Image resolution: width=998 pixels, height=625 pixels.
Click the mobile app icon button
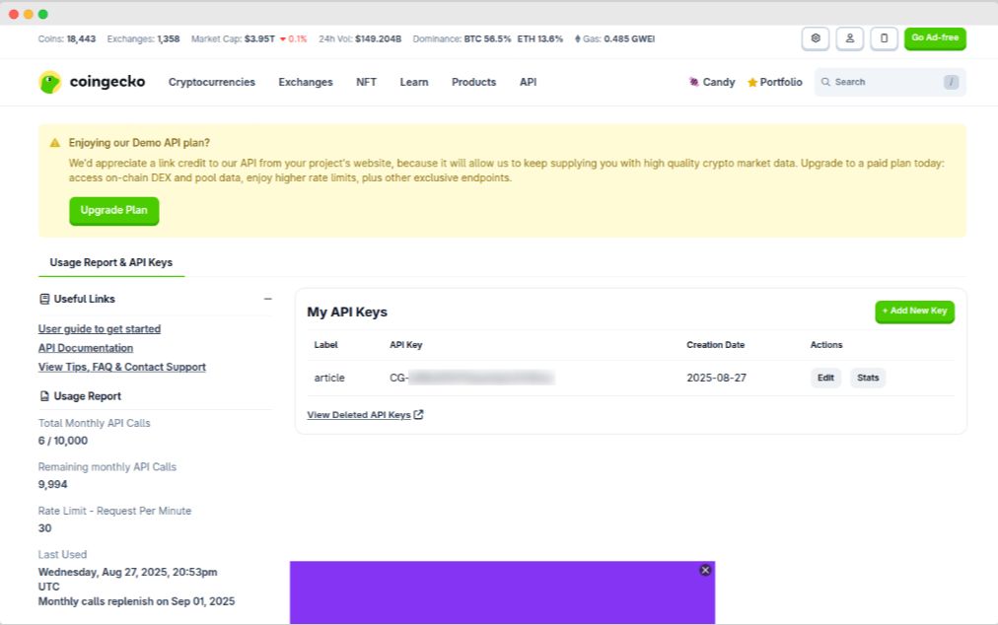click(x=884, y=38)
